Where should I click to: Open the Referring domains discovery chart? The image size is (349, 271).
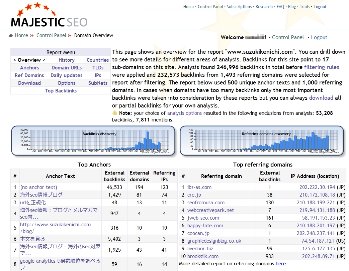click(x=262, y=141)
